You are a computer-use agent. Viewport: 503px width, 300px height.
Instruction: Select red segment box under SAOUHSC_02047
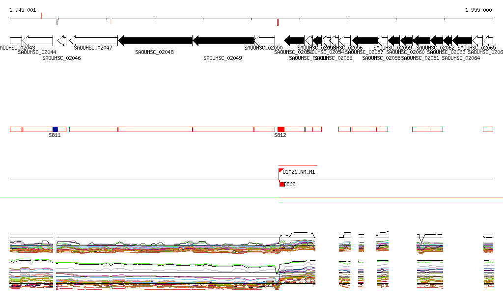[x=94, y=130]
